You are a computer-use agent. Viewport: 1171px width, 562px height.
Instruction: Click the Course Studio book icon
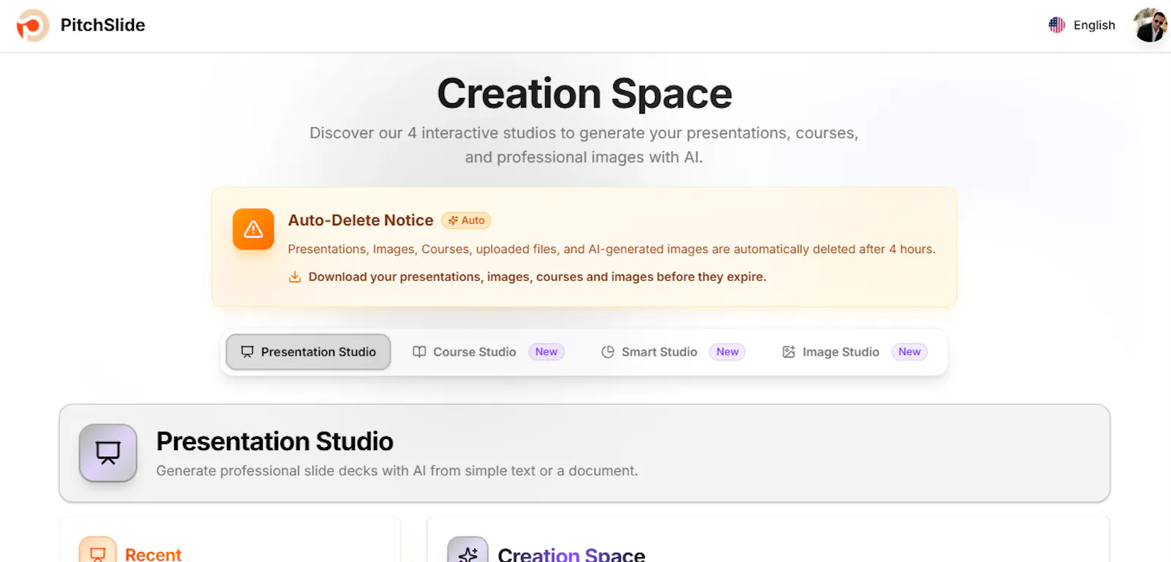(x=419, y=352)
